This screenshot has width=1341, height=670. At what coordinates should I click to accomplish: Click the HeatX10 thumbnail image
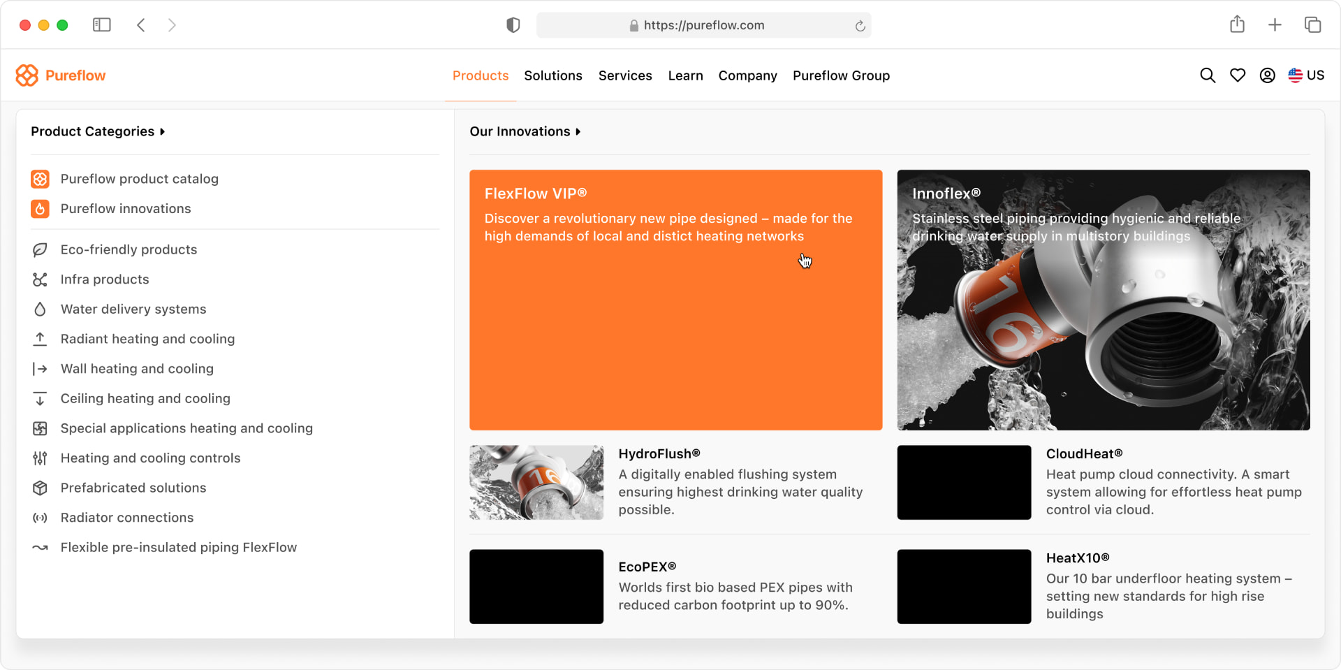pos(964,586)
